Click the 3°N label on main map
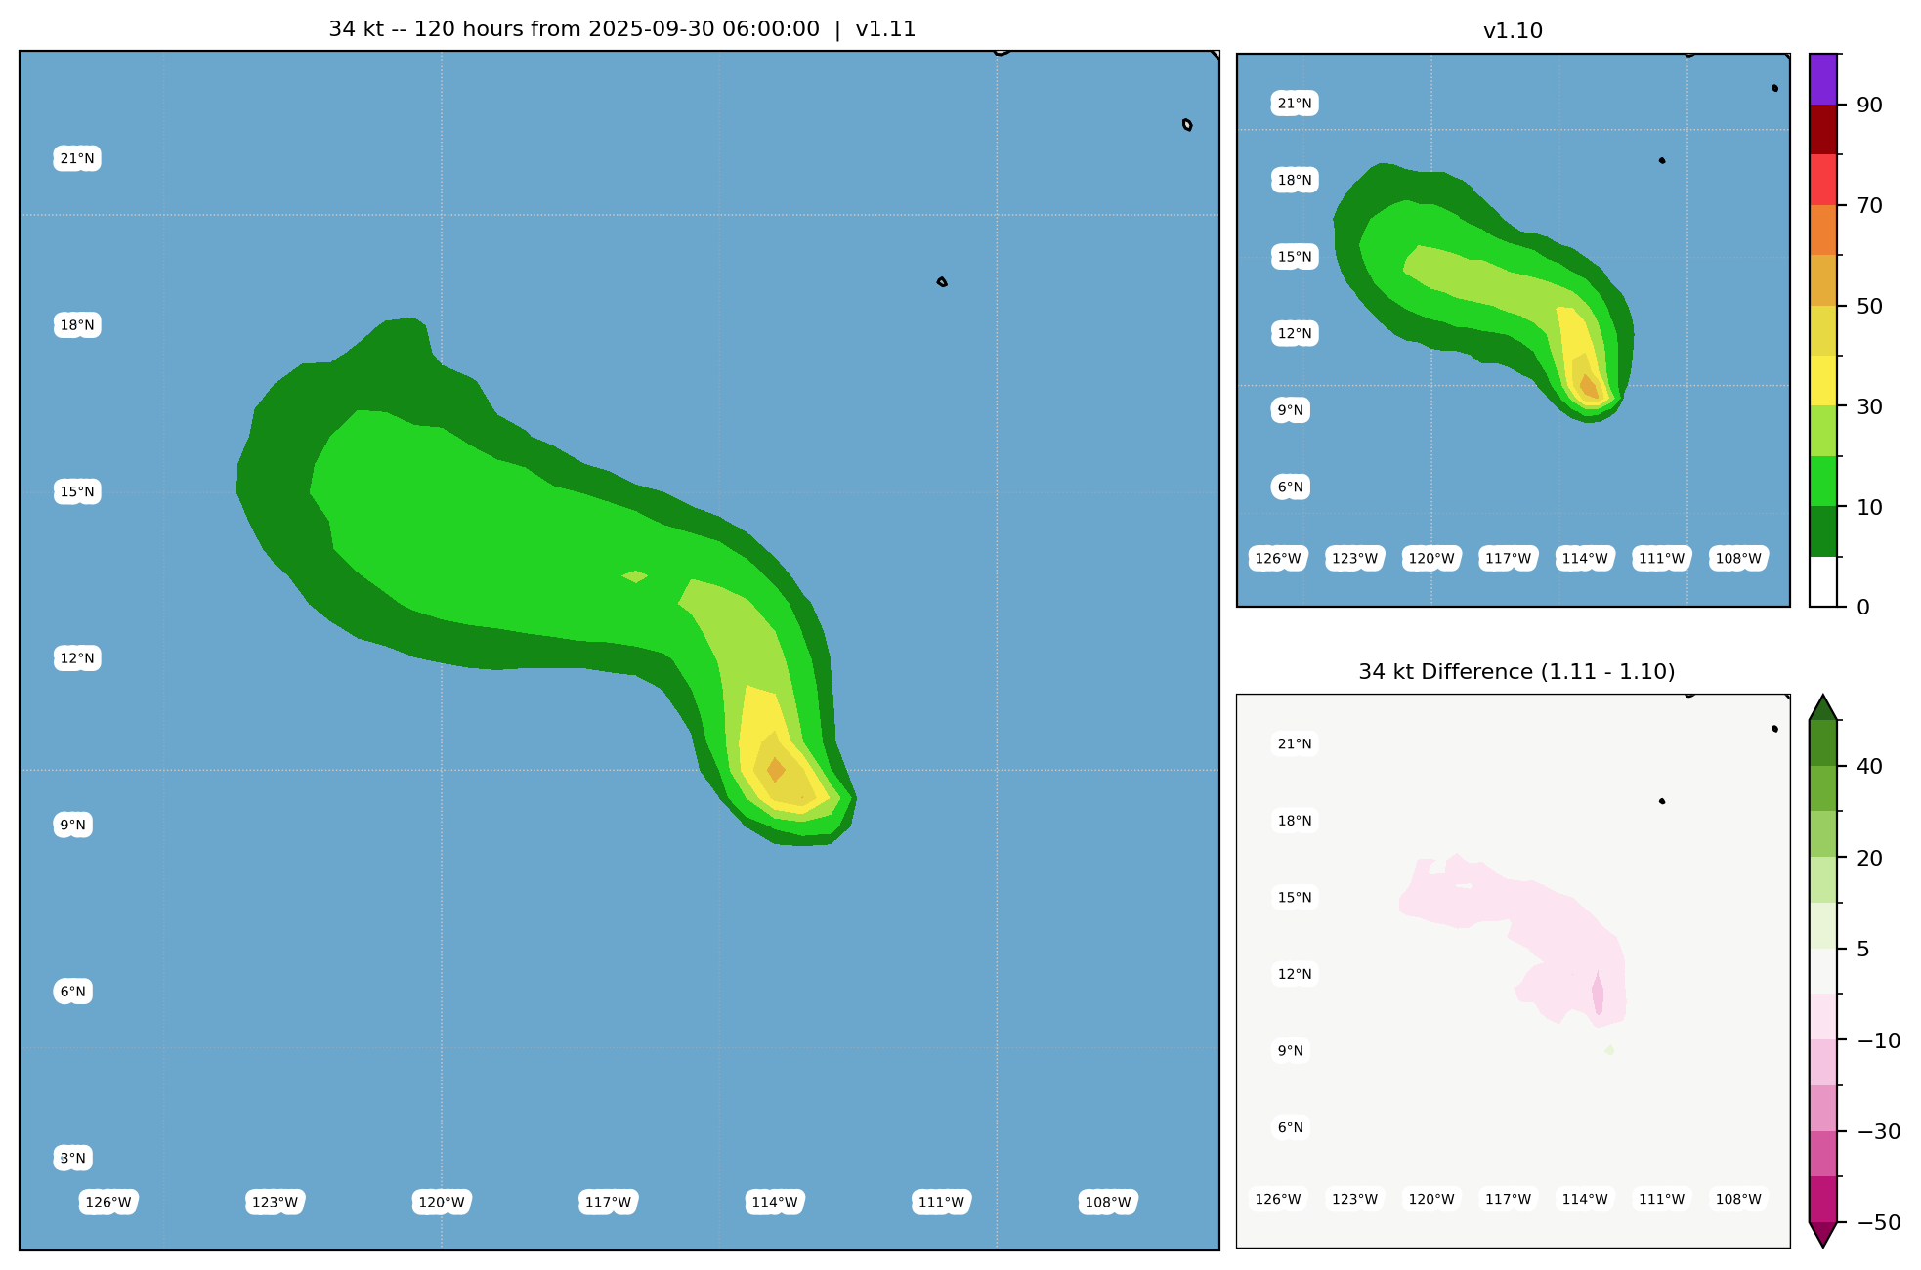This screenshot has width=1921, height=1270. tap(73, 1158)
